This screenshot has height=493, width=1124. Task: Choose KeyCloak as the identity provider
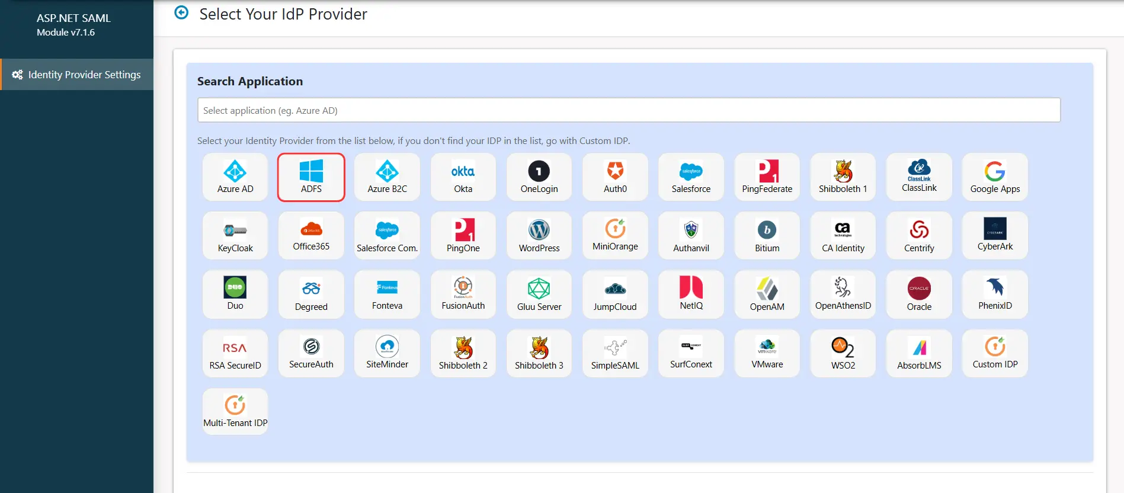[235, 236]
